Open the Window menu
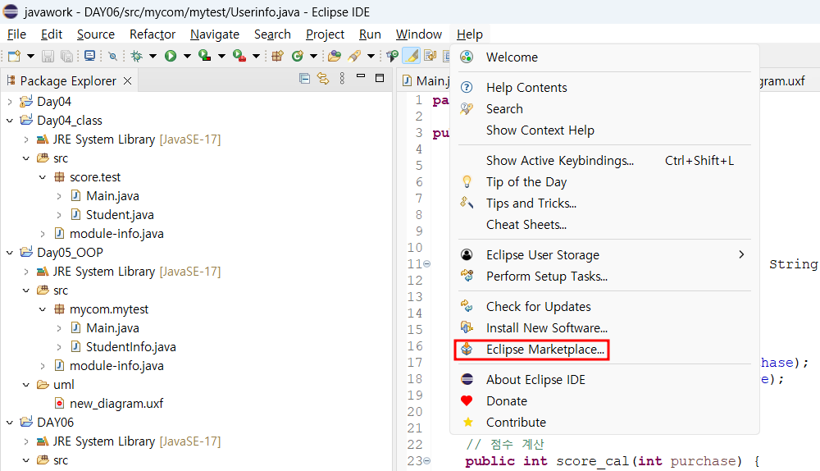The width and height of the screenshot is (820, 471). (x=419, y=34)
